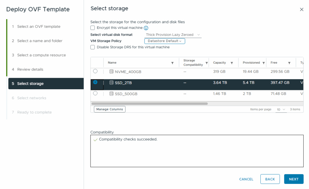Click the NEXT button
This screenshot has width=309, height=189.
point(294,179)
